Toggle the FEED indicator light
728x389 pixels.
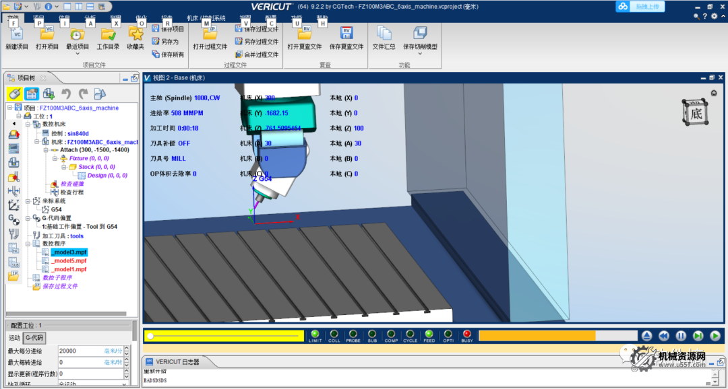coord(429,334)
